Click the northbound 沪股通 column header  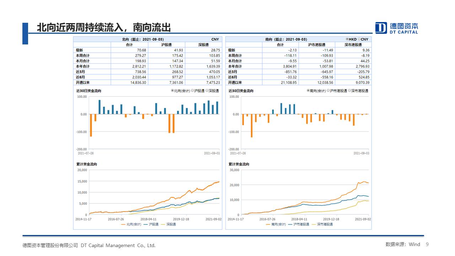point(166,45)
